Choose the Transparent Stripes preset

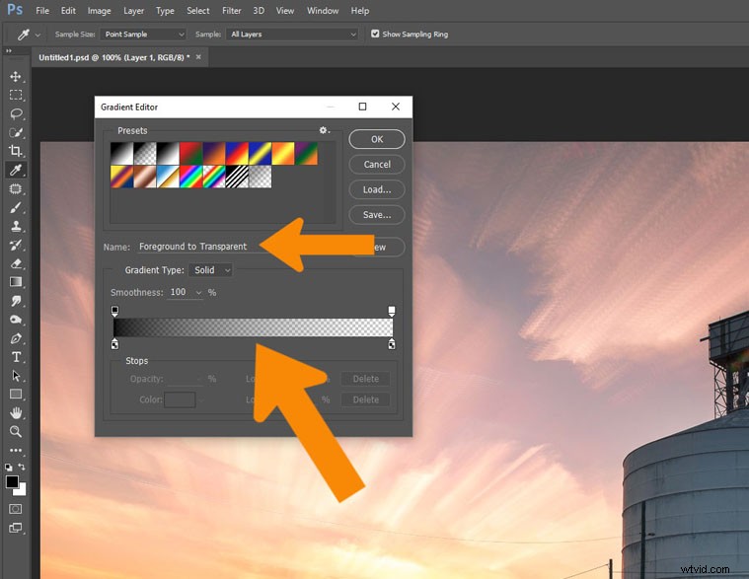[x=237, y=177]
